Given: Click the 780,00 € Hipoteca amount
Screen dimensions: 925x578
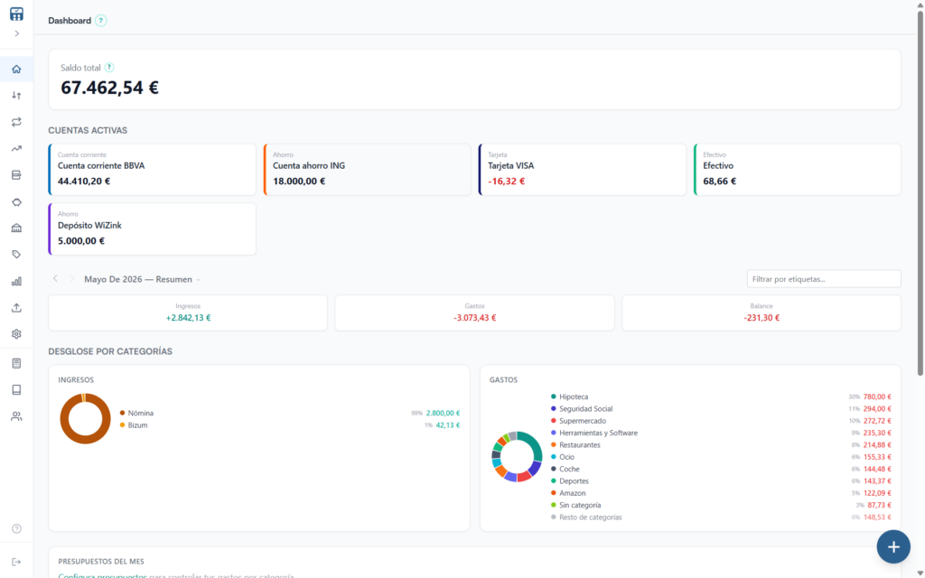Looking at the screenshot, I should click(x=877, y=397).
